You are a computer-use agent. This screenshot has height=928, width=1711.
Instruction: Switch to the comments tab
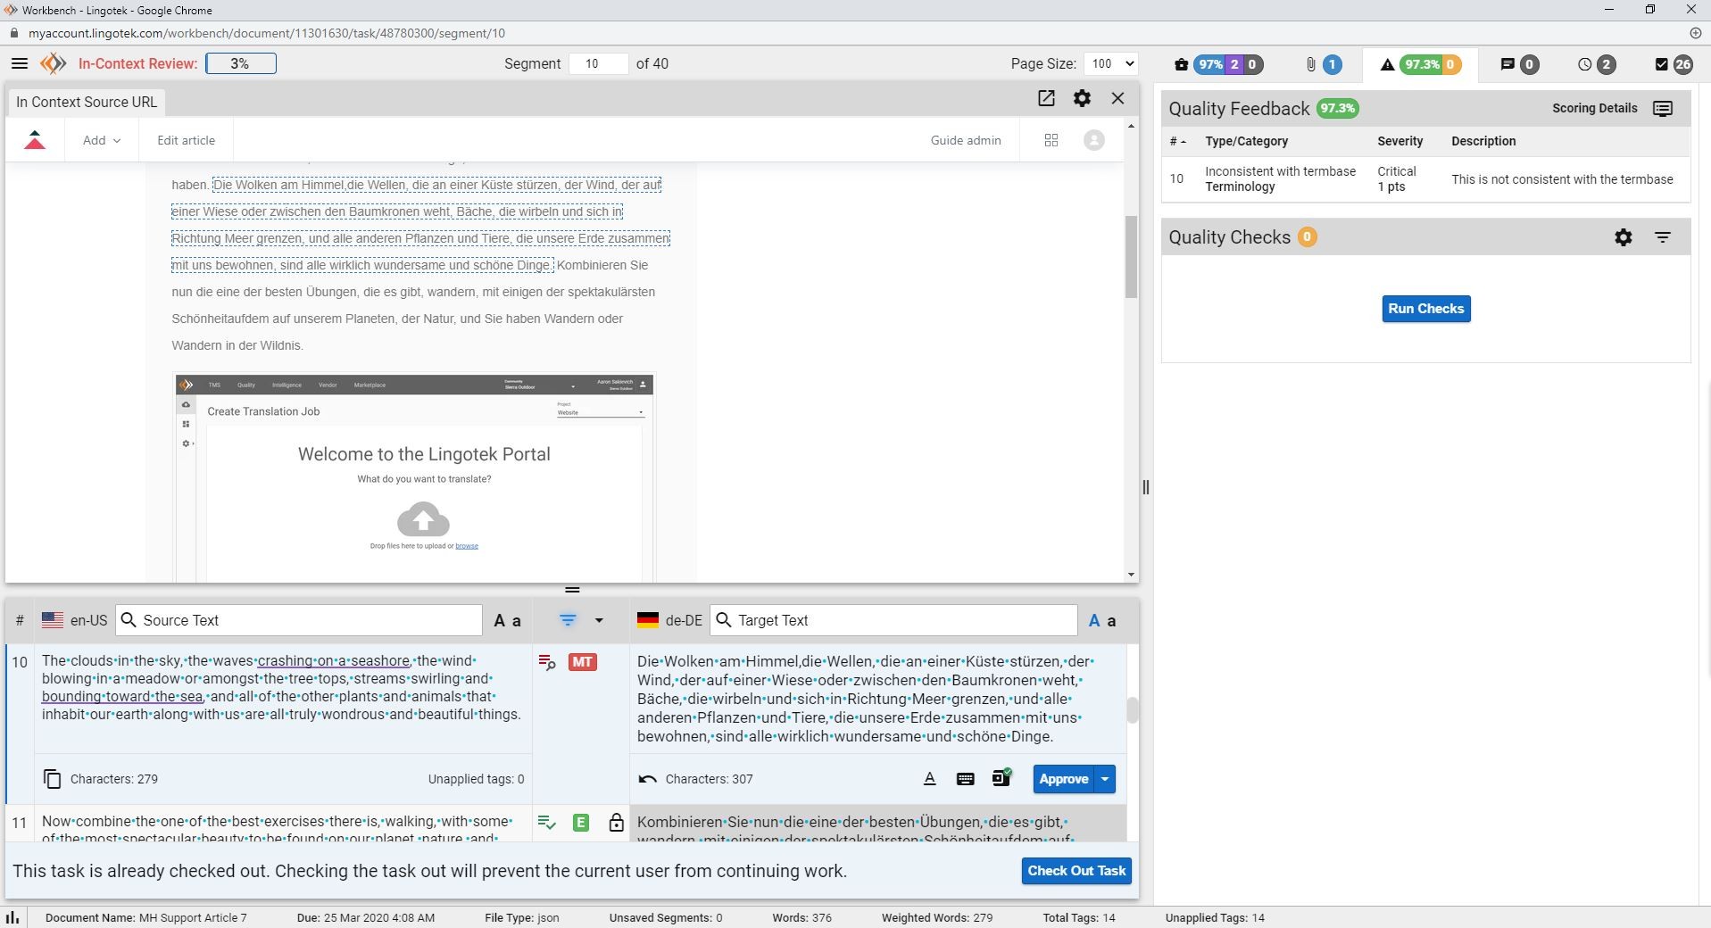[x=1518, y=64]
